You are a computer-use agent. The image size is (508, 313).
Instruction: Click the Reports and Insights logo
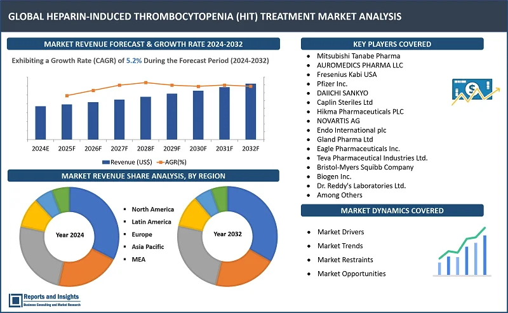click(x=44, y=300)
